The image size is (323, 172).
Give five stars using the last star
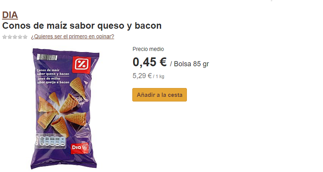click(25, 37)
